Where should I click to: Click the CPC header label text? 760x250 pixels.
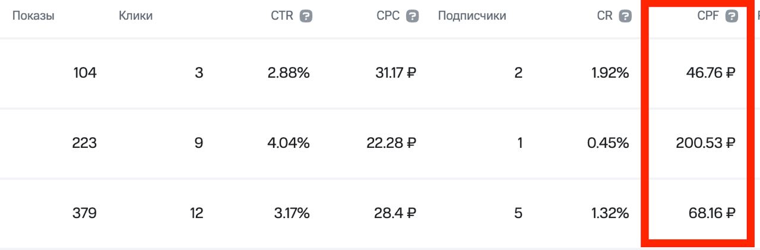388,16
